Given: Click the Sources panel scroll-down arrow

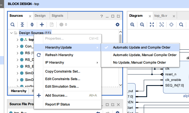Looking at the screenshot, I should pyautogui.click(x=120, y=85).
